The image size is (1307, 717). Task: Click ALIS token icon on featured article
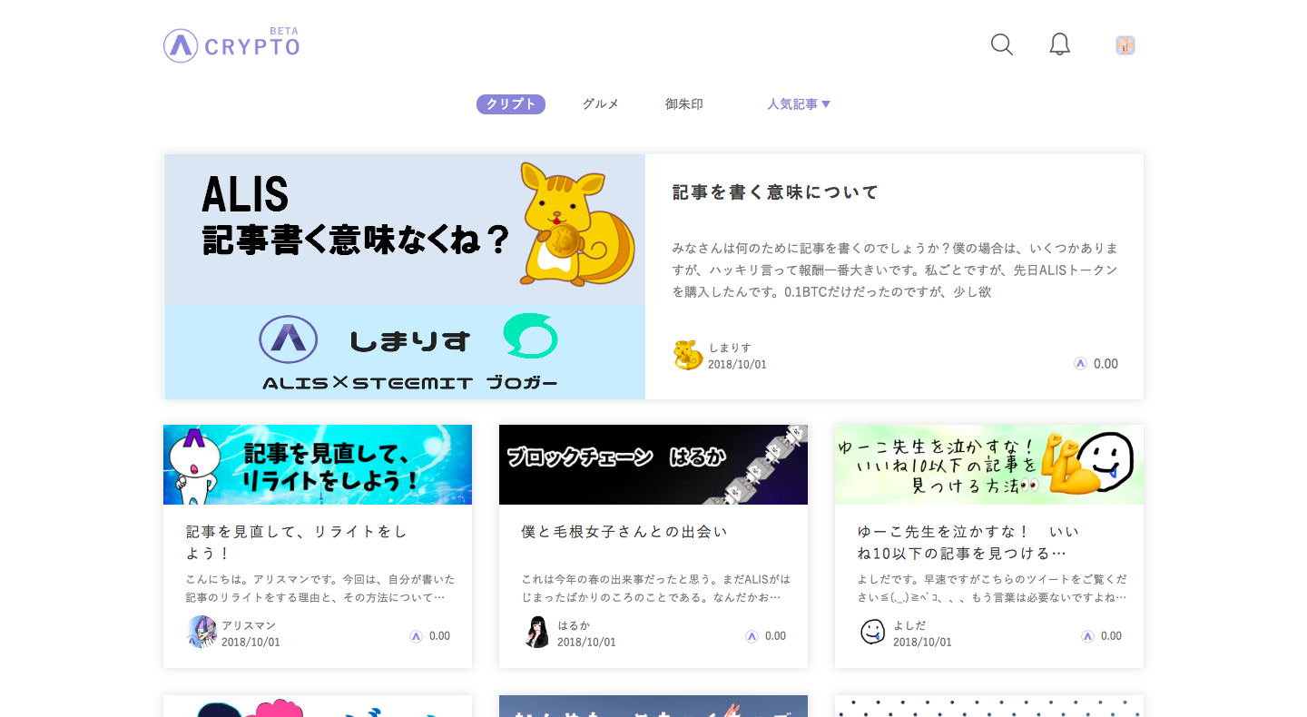tap(1080, 363)
